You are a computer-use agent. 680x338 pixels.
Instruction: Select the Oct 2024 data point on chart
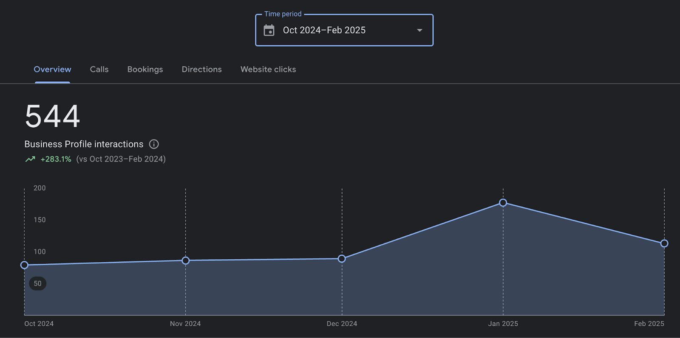tap(25, 265)
